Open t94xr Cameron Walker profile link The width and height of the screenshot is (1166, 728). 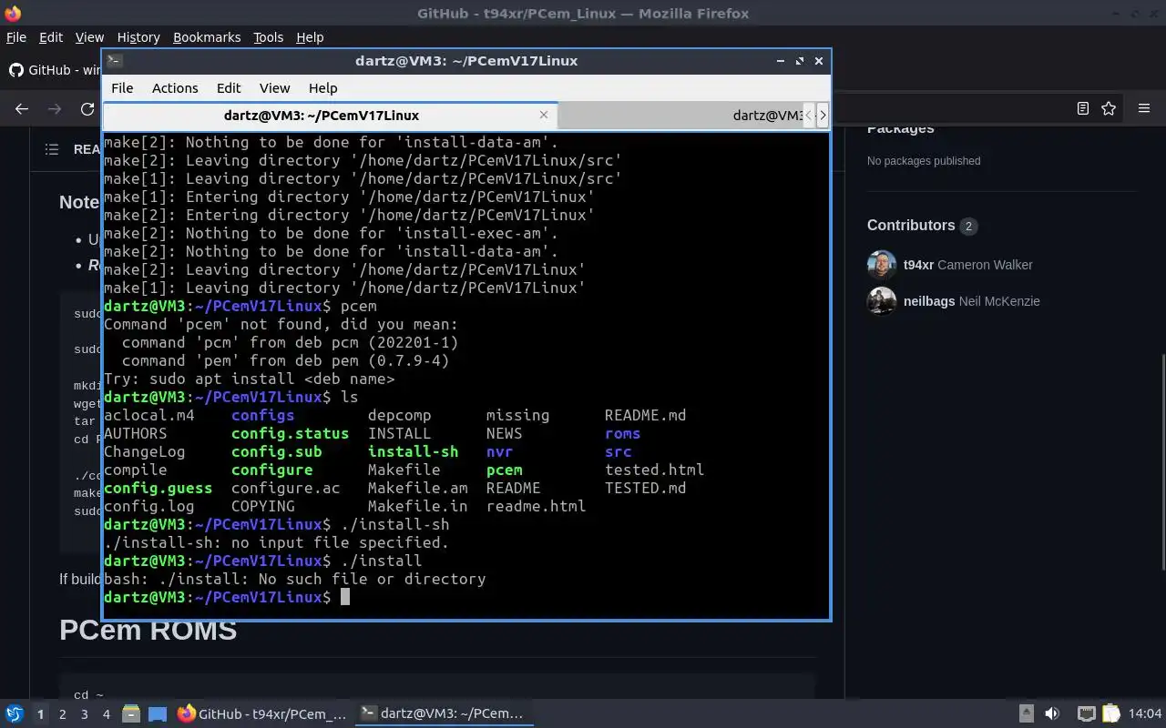[x=968, y=265]
